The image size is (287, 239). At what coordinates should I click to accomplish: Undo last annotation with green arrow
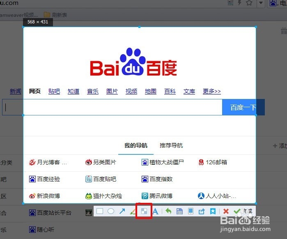click(168, 211)
